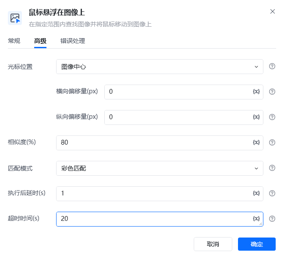The width and height of the screenshot is (284, 259).
Task: Click the 执行后延时(s) label
Action: click(x=26, y=193)
